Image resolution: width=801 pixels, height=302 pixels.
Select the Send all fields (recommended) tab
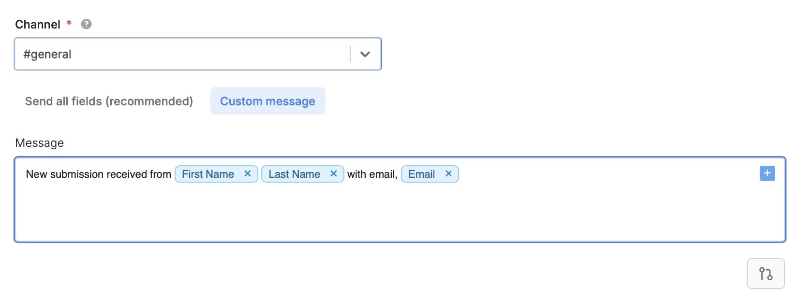[109, 101]
